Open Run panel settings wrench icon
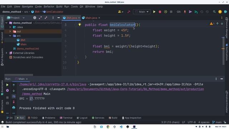The image size is (229, 129). (7, 90)
